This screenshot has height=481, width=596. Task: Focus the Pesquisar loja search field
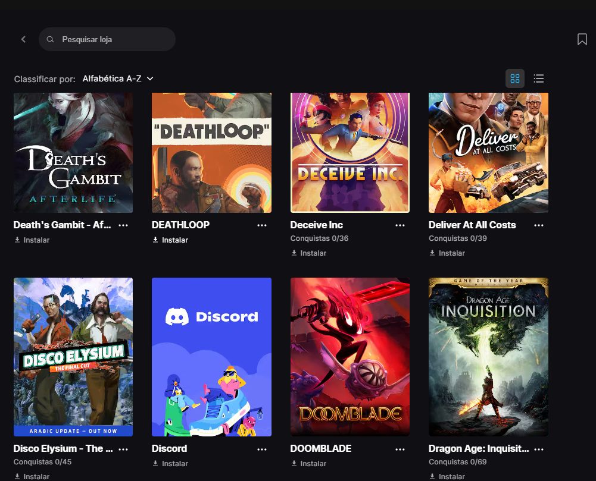click(107, 39)
